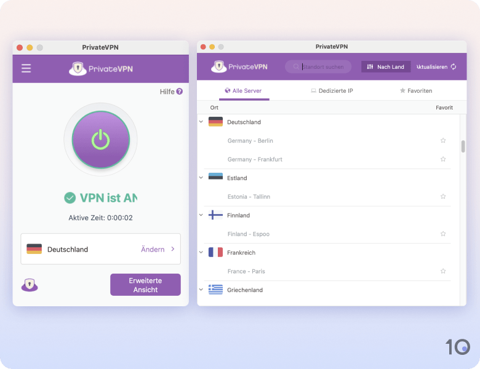The image size is (480, 369).
Task: Click the sliders icon in Nach Land
Action: click(370, 66)
